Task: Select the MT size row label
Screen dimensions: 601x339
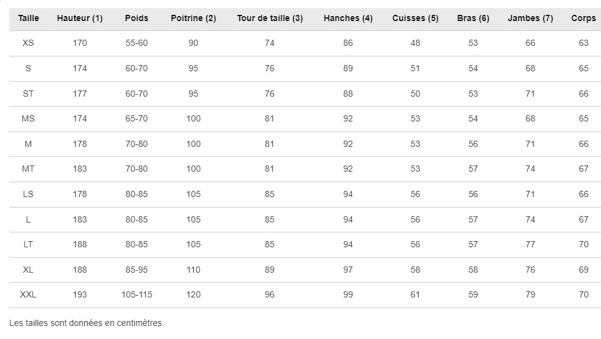Action: pyautogui.click(x=28, y=169)
